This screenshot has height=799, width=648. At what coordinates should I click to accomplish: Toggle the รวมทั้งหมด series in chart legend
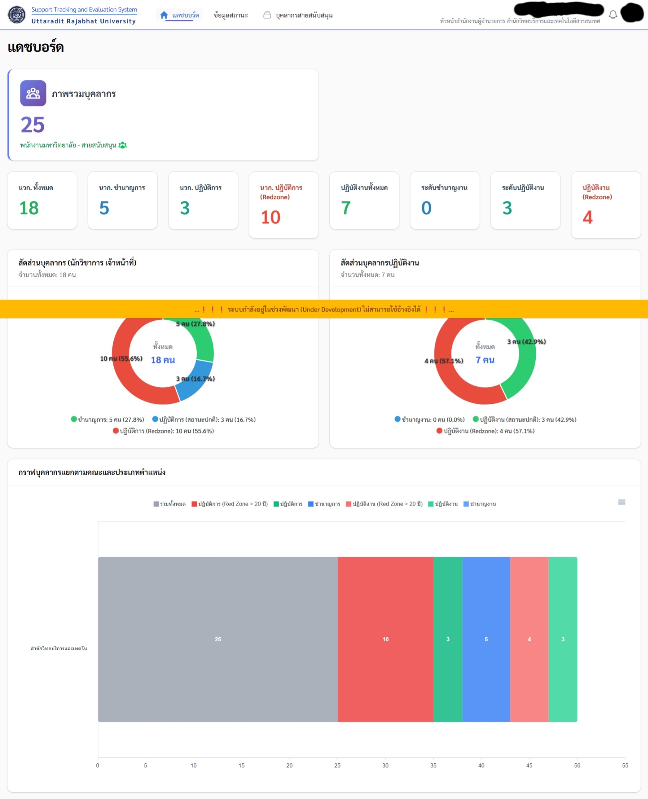pos(170,504)
